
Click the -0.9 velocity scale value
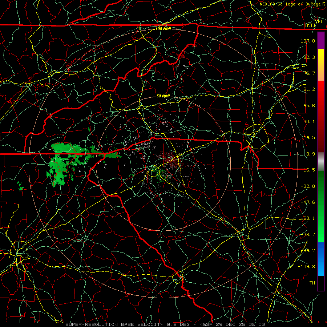[309, 154]
